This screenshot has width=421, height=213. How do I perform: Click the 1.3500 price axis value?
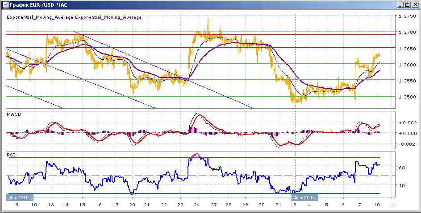point(407,97)
